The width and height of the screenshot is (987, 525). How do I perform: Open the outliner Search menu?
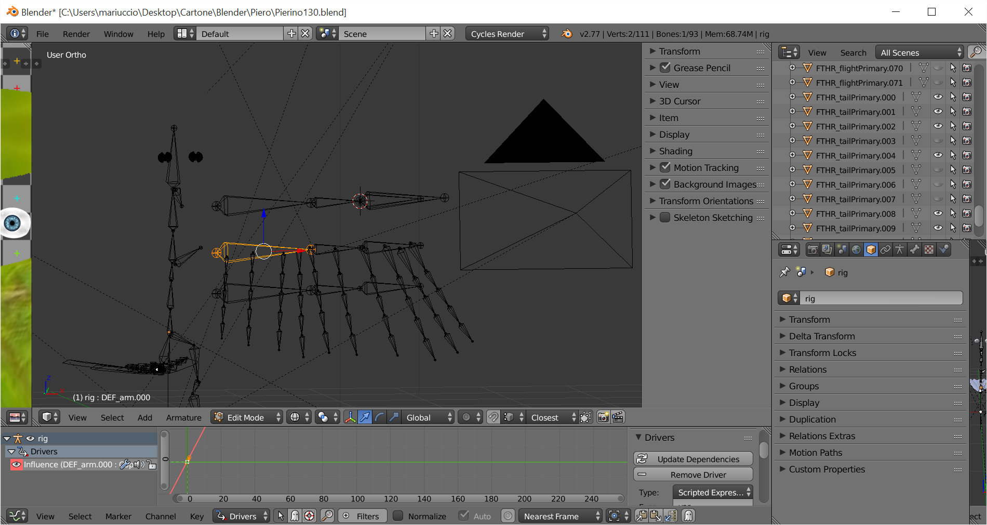[853, 52]
